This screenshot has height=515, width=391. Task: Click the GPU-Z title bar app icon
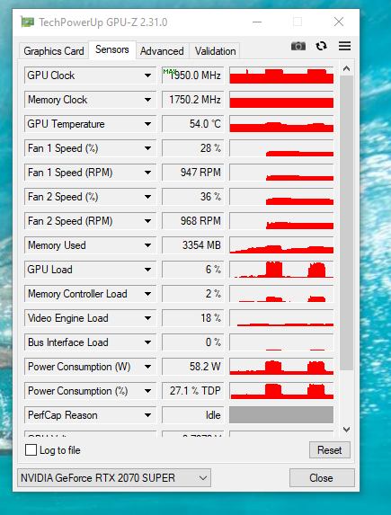[27, 22]
